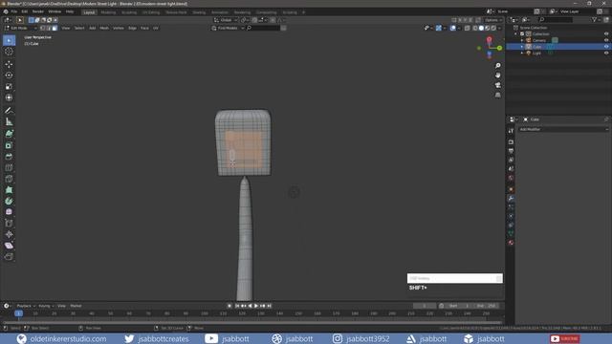Enable face select mode
Image resolution: width=612 pixels, height=344 pixels.
[55, 28]
